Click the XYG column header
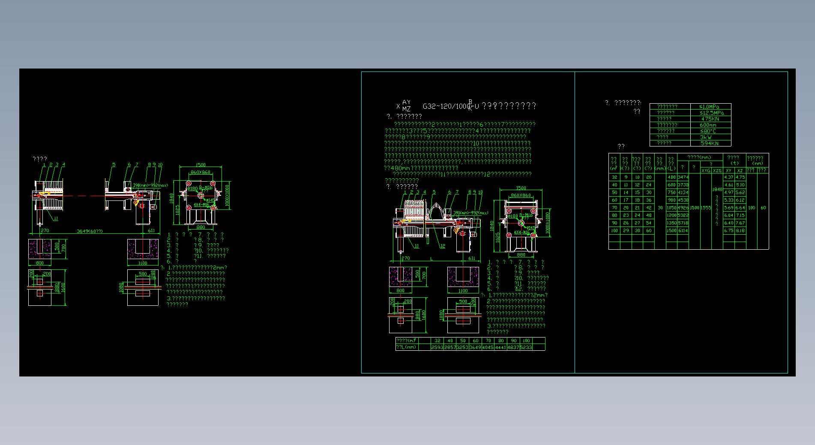815x445 pixels. click(x=706, y=170)
